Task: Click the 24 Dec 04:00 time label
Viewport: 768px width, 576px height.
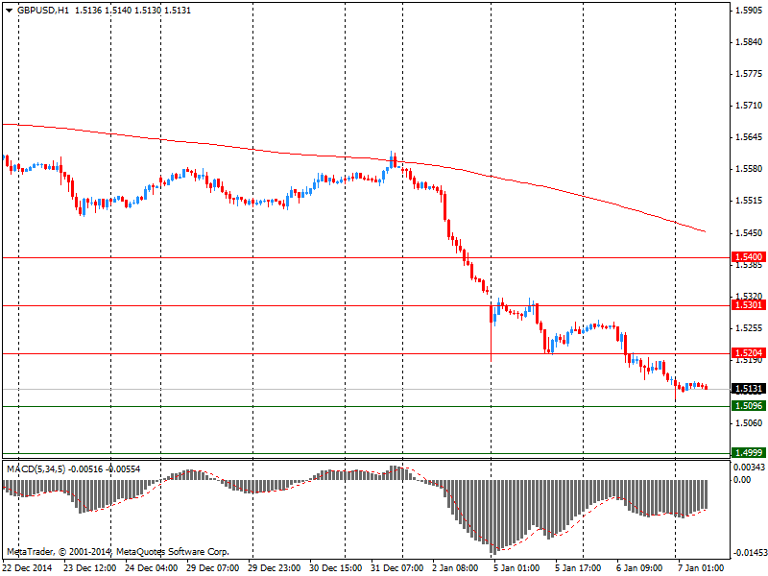Action: [x=151, y=567]
